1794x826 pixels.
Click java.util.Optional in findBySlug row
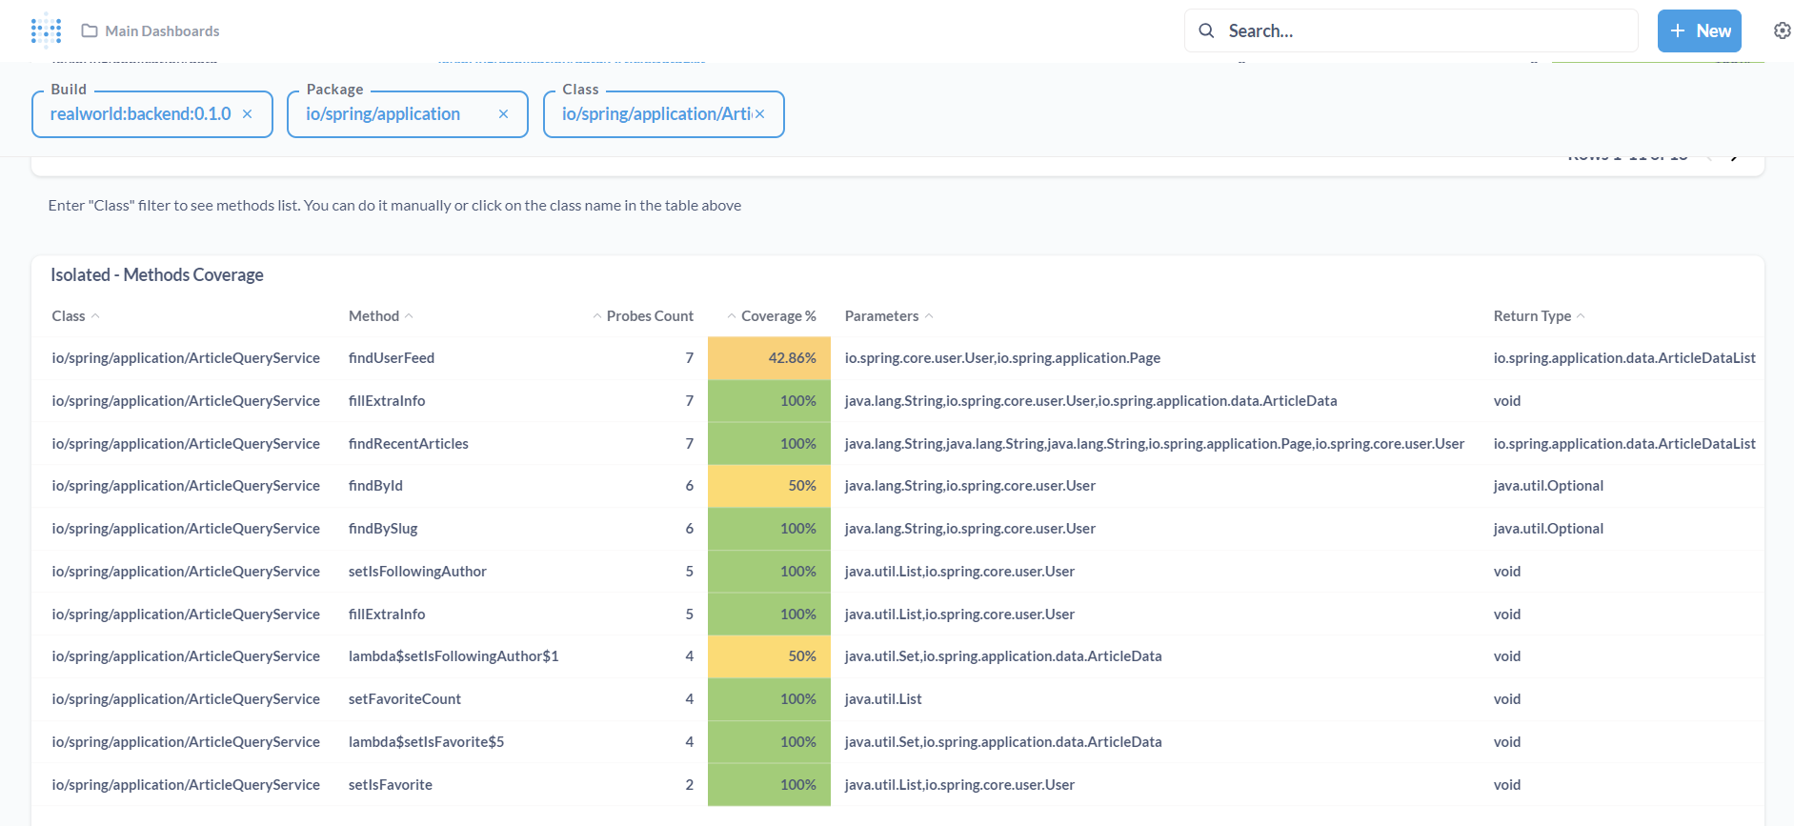1548,529
